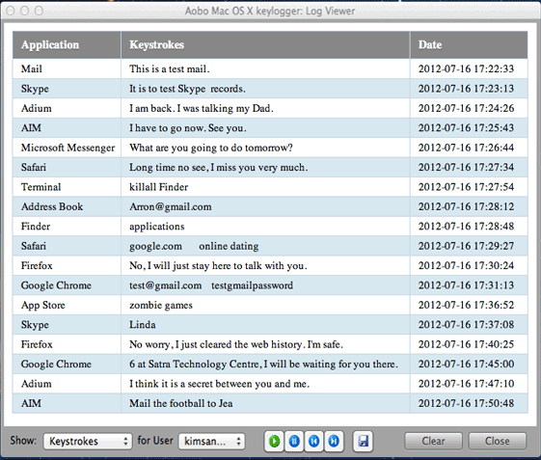Select AIM cell in 17:50:48 row
The image size is (541, 460).
(67, 403)
